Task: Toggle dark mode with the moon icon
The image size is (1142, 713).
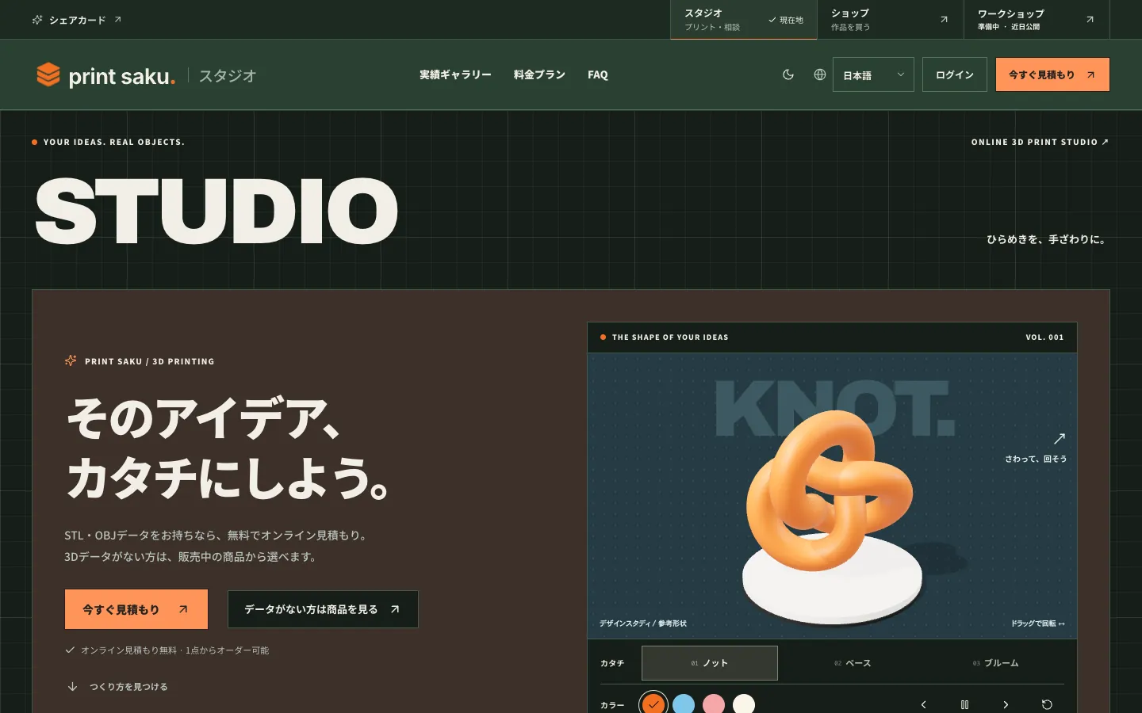Action: [x=788, y=74]
